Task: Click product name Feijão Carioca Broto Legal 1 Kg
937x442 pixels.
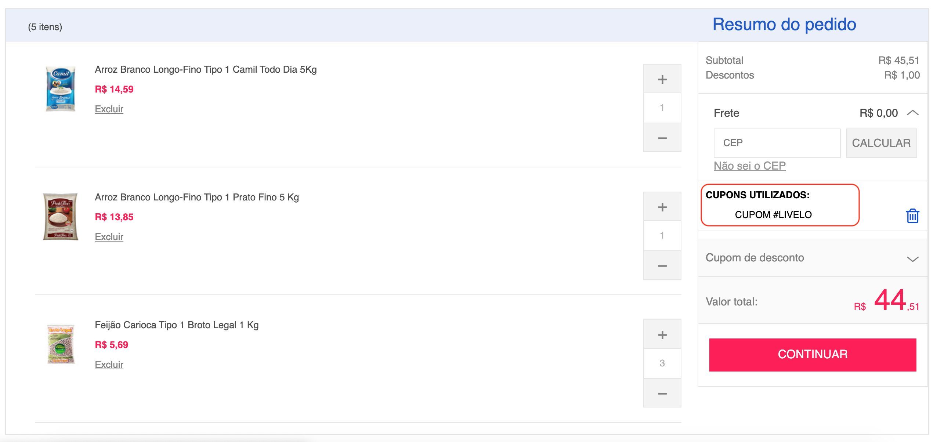Action: 177,325
